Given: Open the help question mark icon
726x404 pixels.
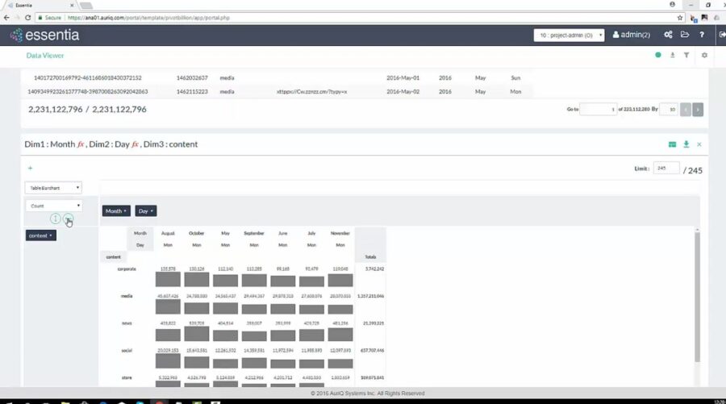Looking at the screenshot, I should (x=702, y=35).
